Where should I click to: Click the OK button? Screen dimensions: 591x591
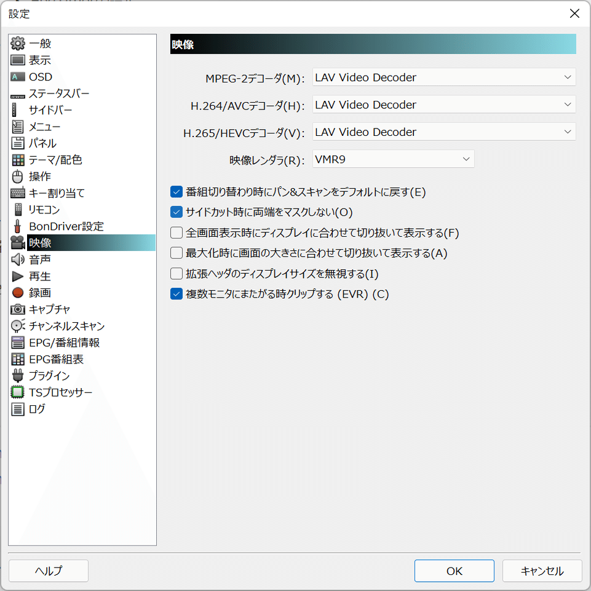pos(454,571)
